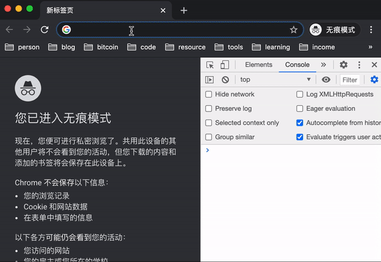381x262 pixels.
Task: Click the browser forward arrow
Action: click(27, 30)
